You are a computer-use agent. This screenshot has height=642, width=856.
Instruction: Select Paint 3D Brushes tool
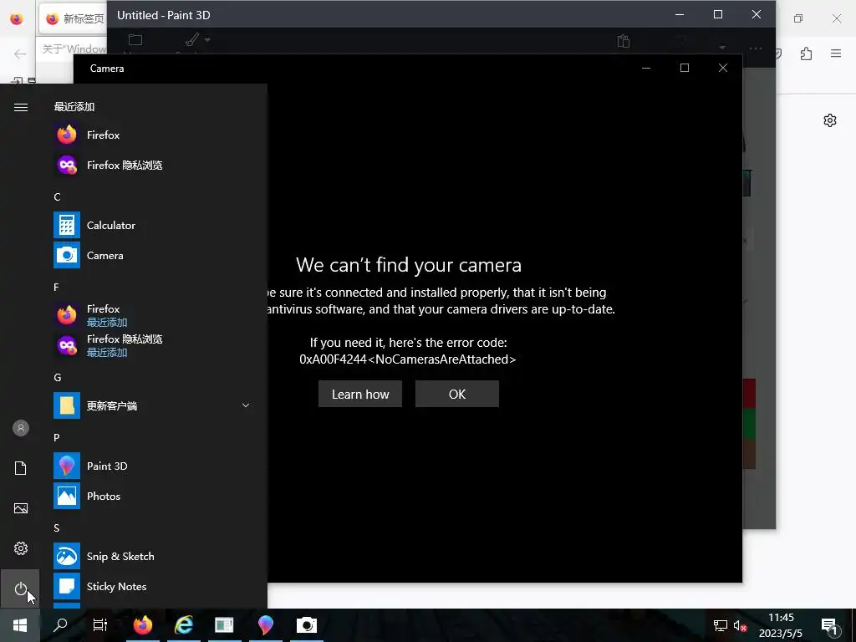pyautogui.click(x=192, y=40)
